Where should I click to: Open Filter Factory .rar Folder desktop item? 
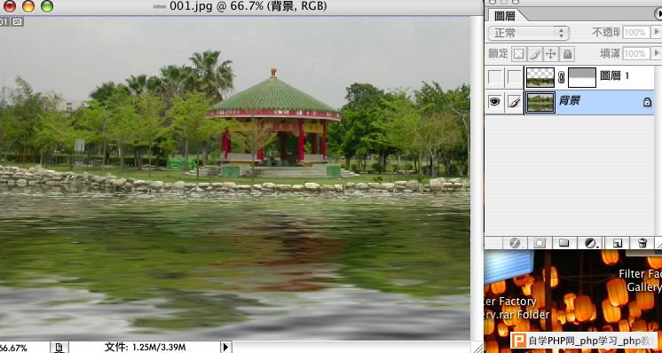point(517,308)
